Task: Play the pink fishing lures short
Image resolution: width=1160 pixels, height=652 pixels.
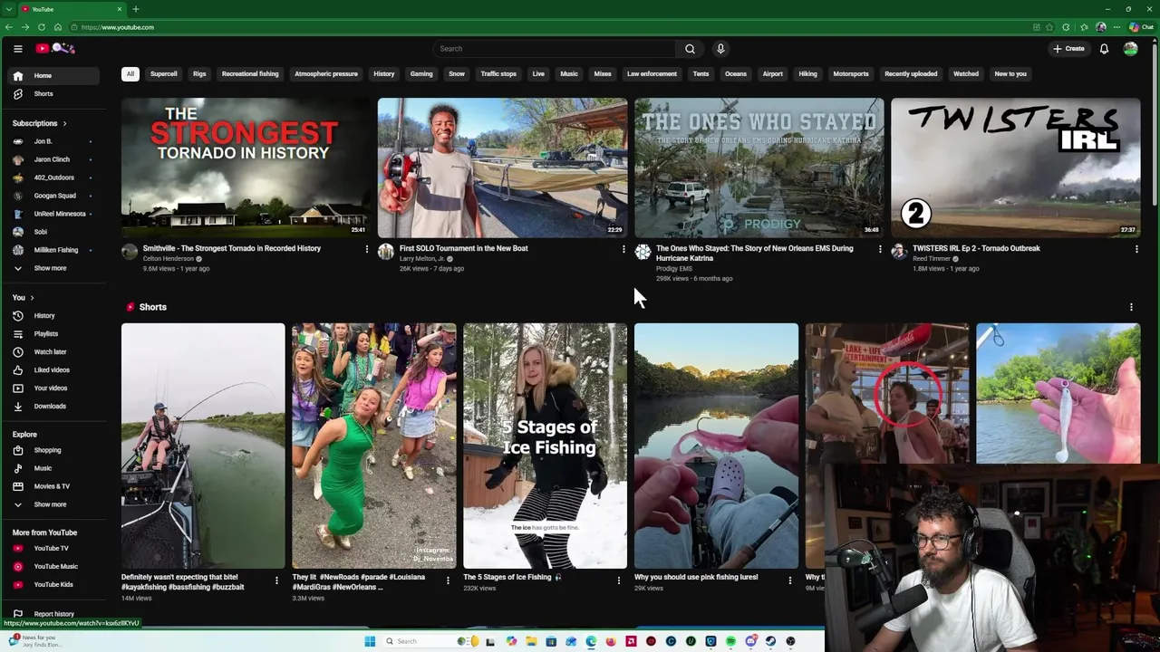Action: point(716,446)
